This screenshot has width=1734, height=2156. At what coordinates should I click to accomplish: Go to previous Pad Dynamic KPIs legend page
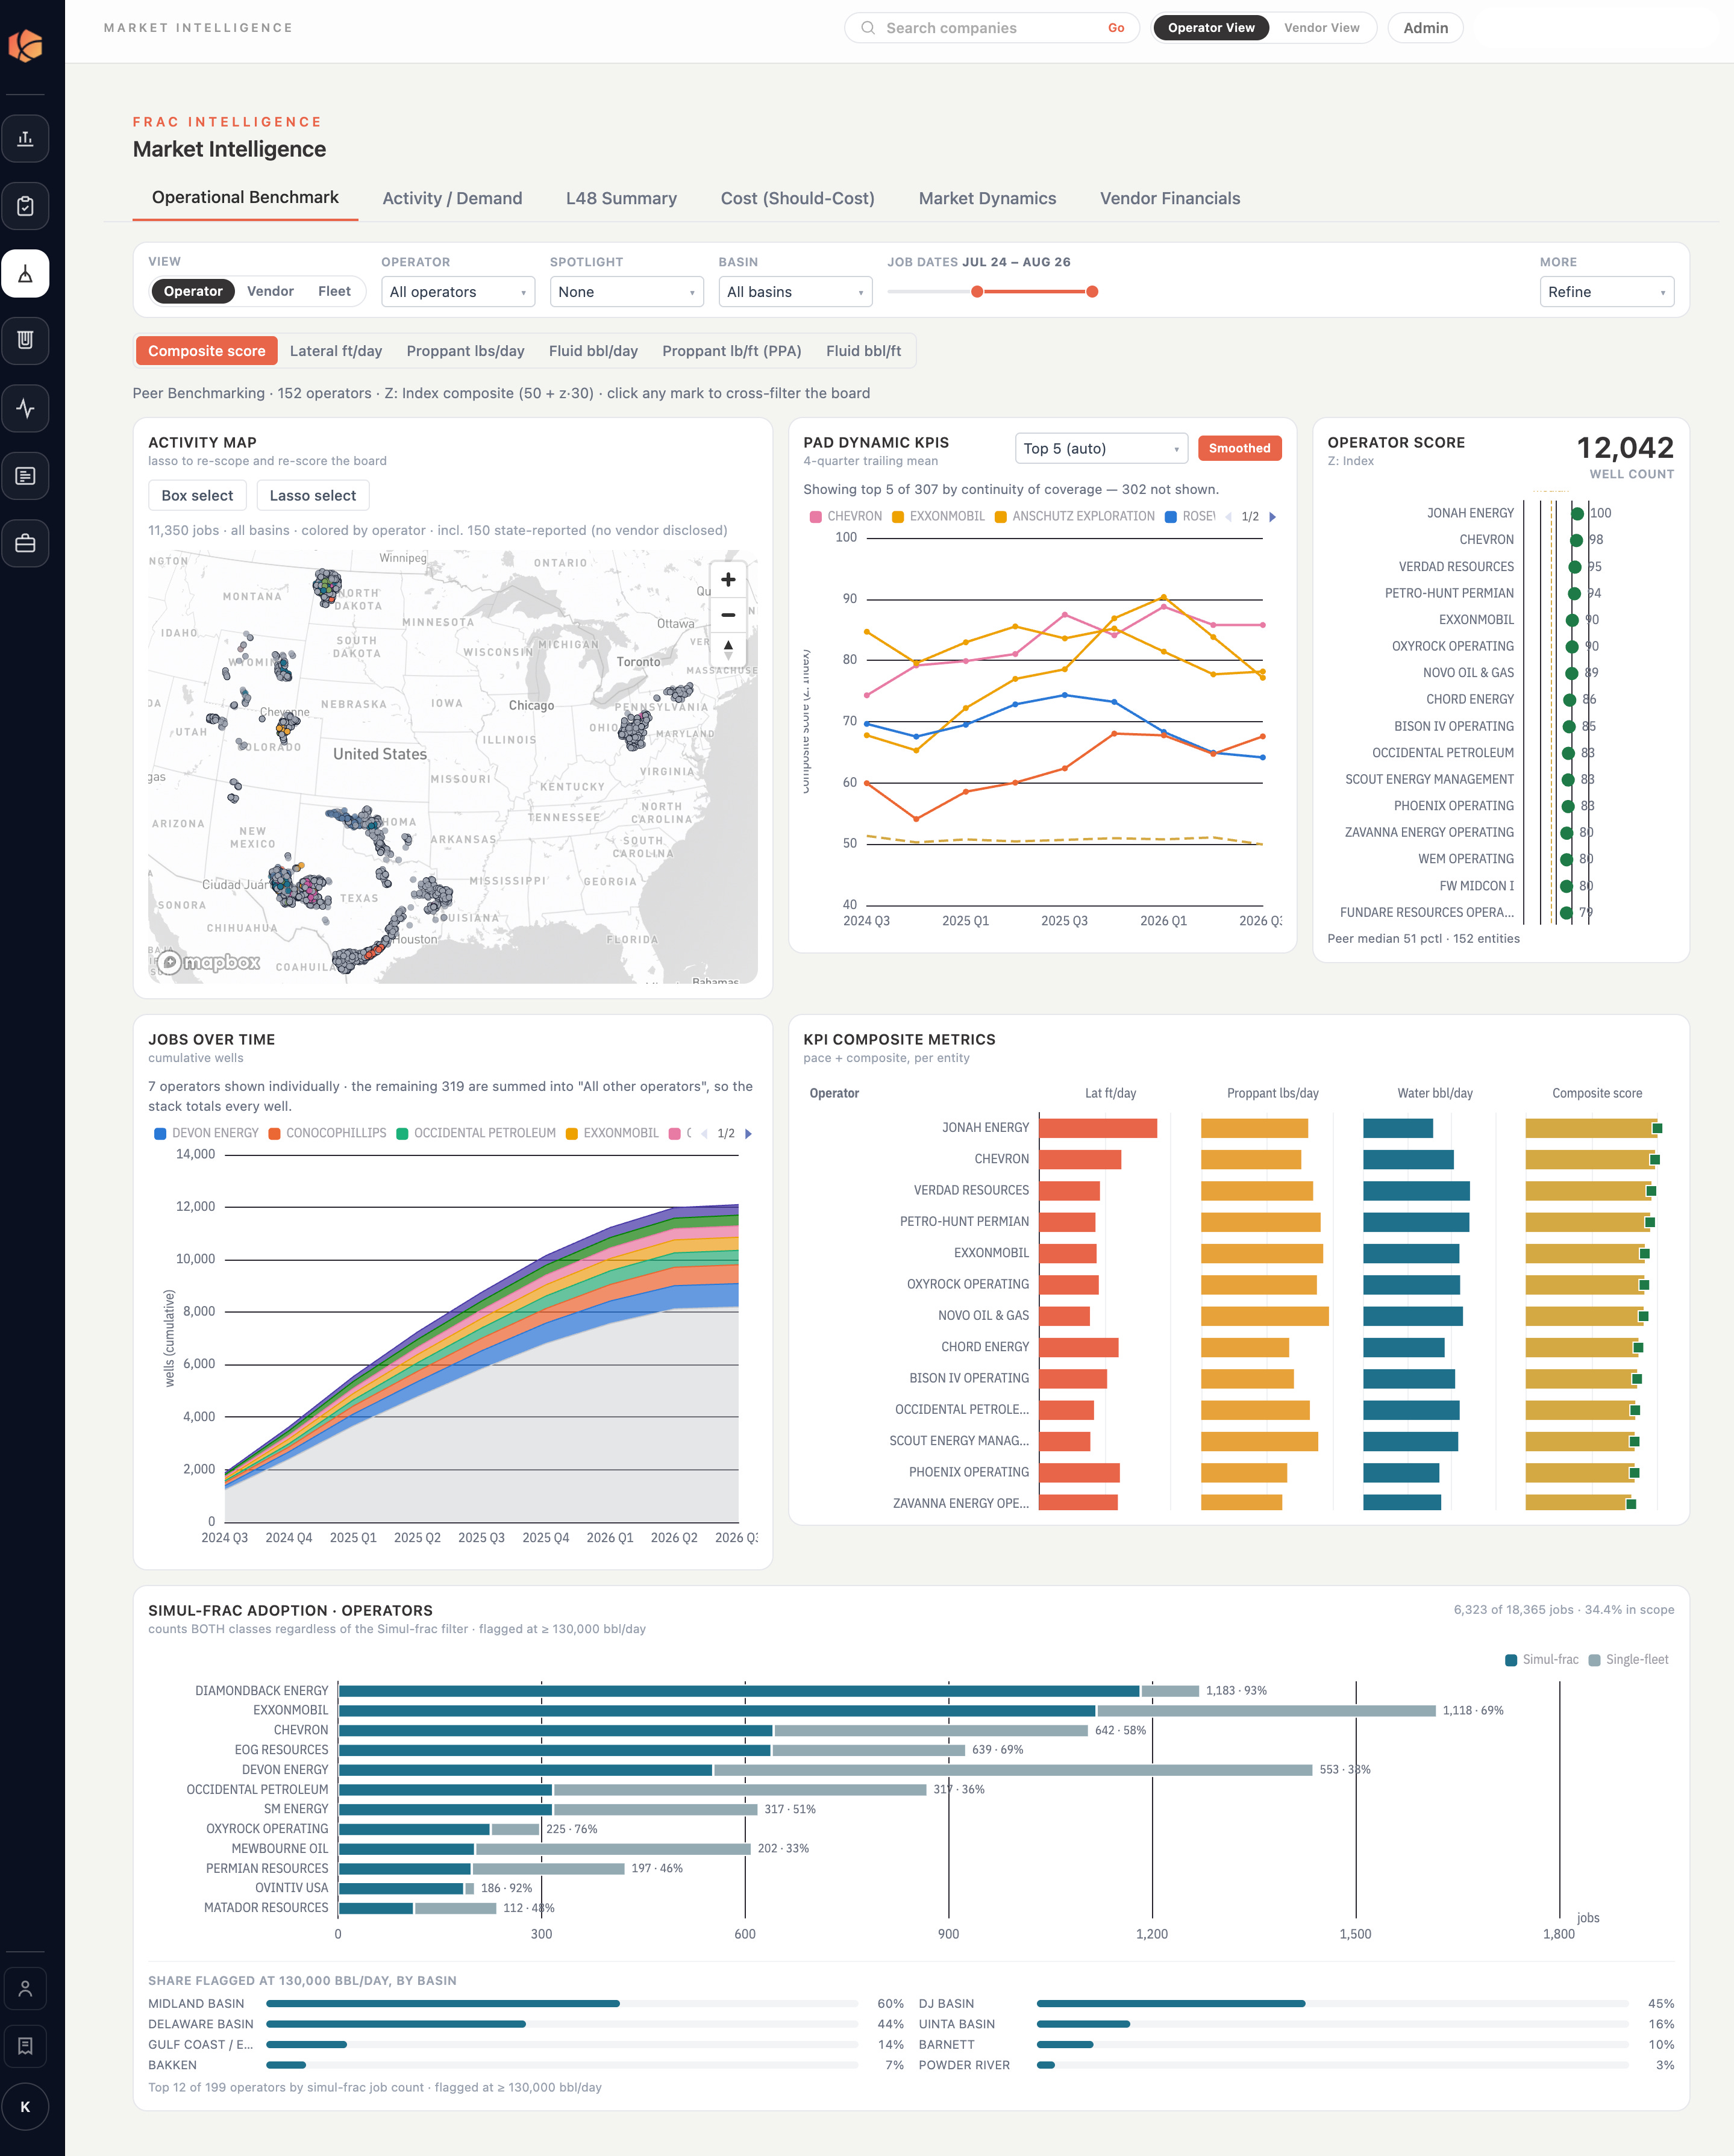click(1228, 517)
